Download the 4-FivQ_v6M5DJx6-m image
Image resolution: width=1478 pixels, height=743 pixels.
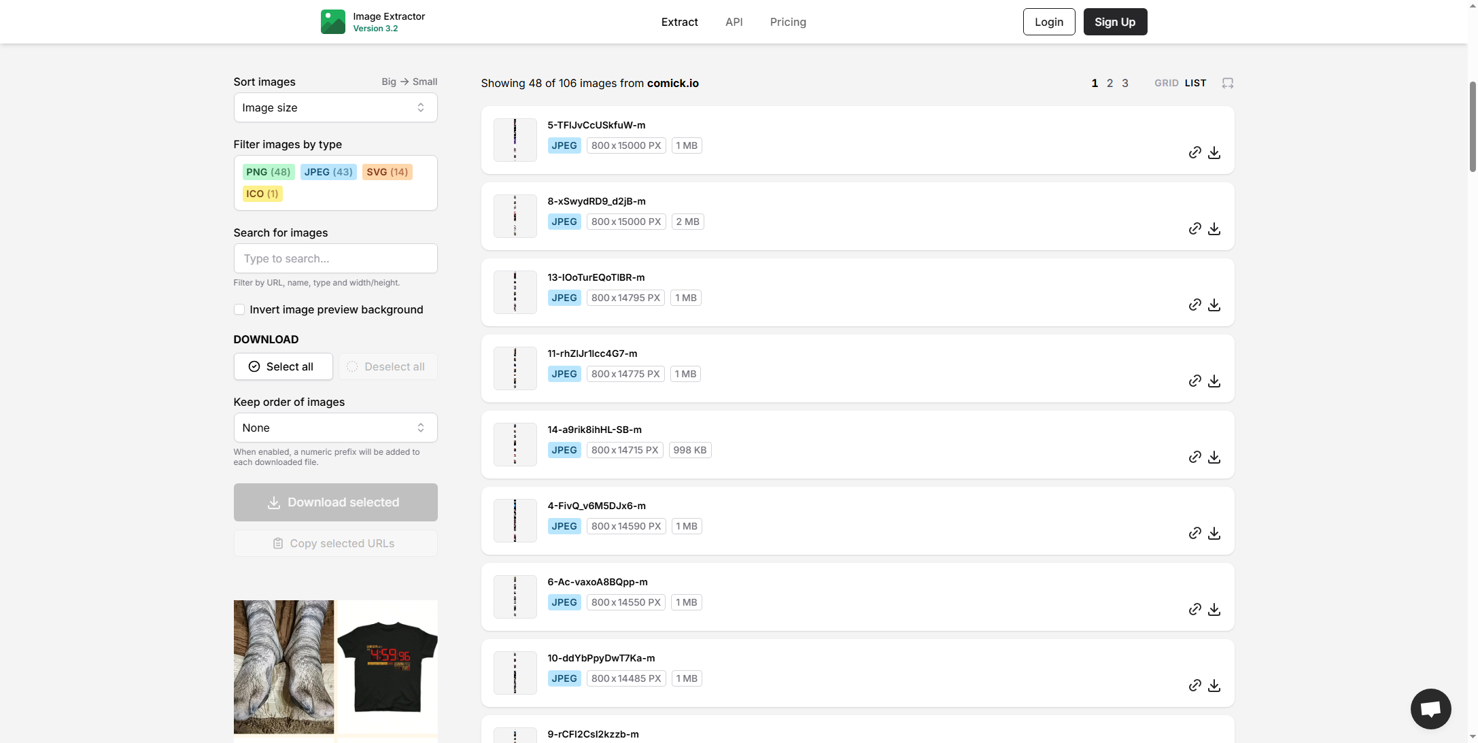(1214, 533)
